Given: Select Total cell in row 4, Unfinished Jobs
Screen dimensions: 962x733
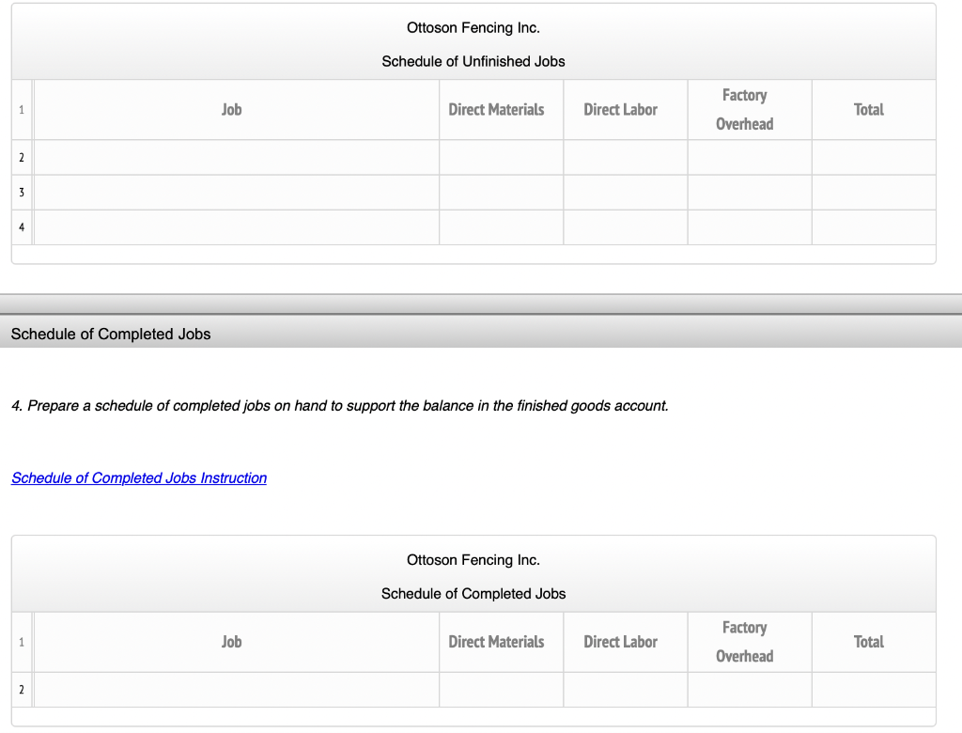Looking at the screenshot, I should [873, 227].
